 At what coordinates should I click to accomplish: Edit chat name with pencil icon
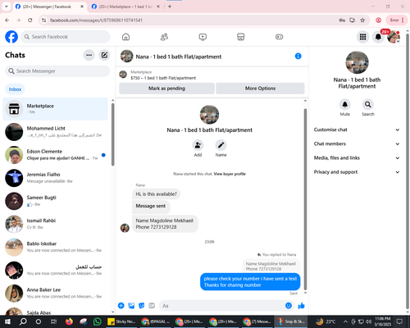[221, 145]
